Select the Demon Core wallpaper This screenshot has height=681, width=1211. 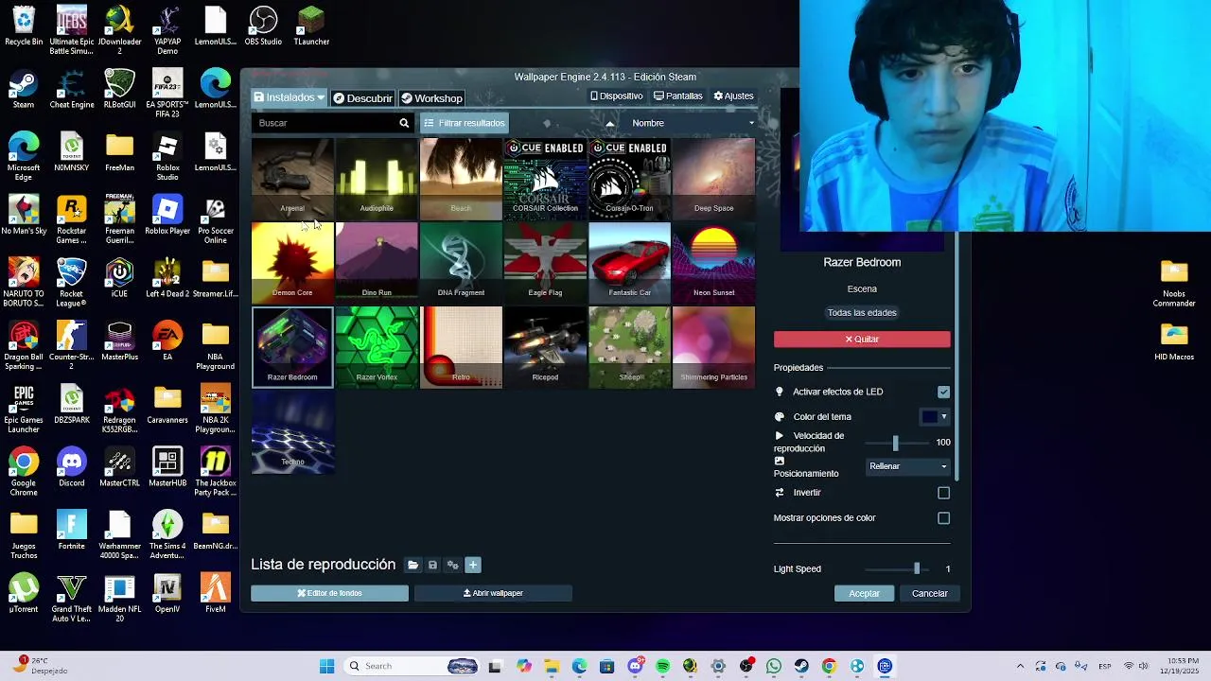292,263
